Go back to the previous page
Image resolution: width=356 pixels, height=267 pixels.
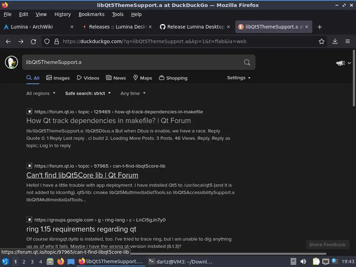[x=8, y=42]
